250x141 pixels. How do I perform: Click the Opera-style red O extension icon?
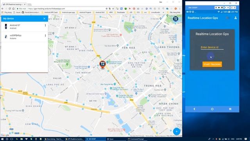click(134, 9)
